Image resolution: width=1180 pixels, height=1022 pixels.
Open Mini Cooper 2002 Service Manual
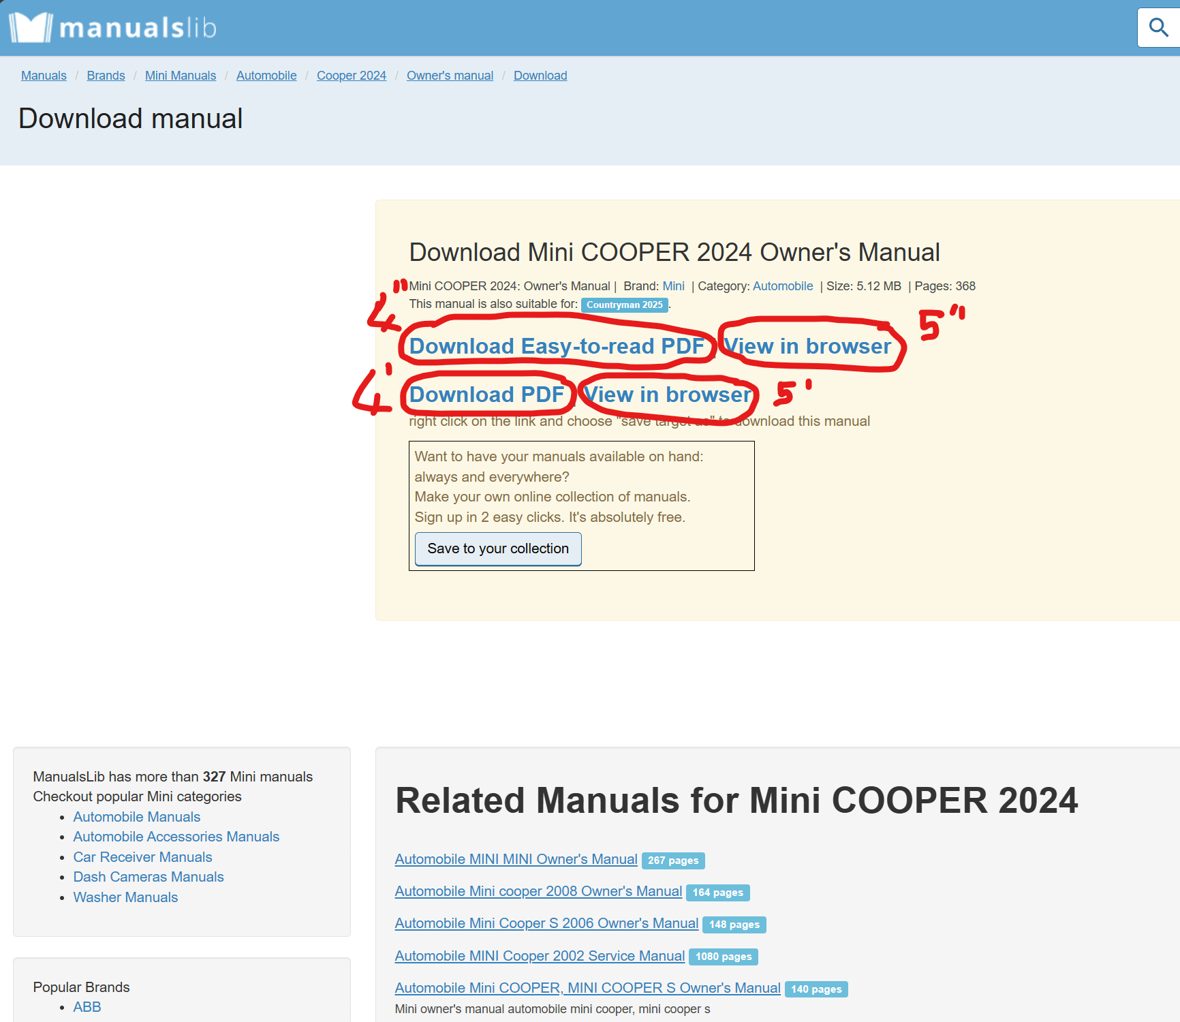point(540,956)
